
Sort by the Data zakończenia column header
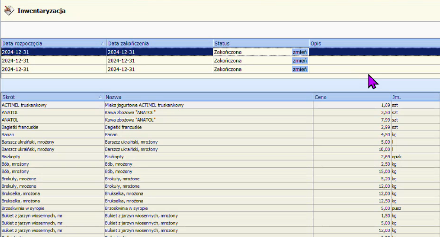click(x=160, y=44)
